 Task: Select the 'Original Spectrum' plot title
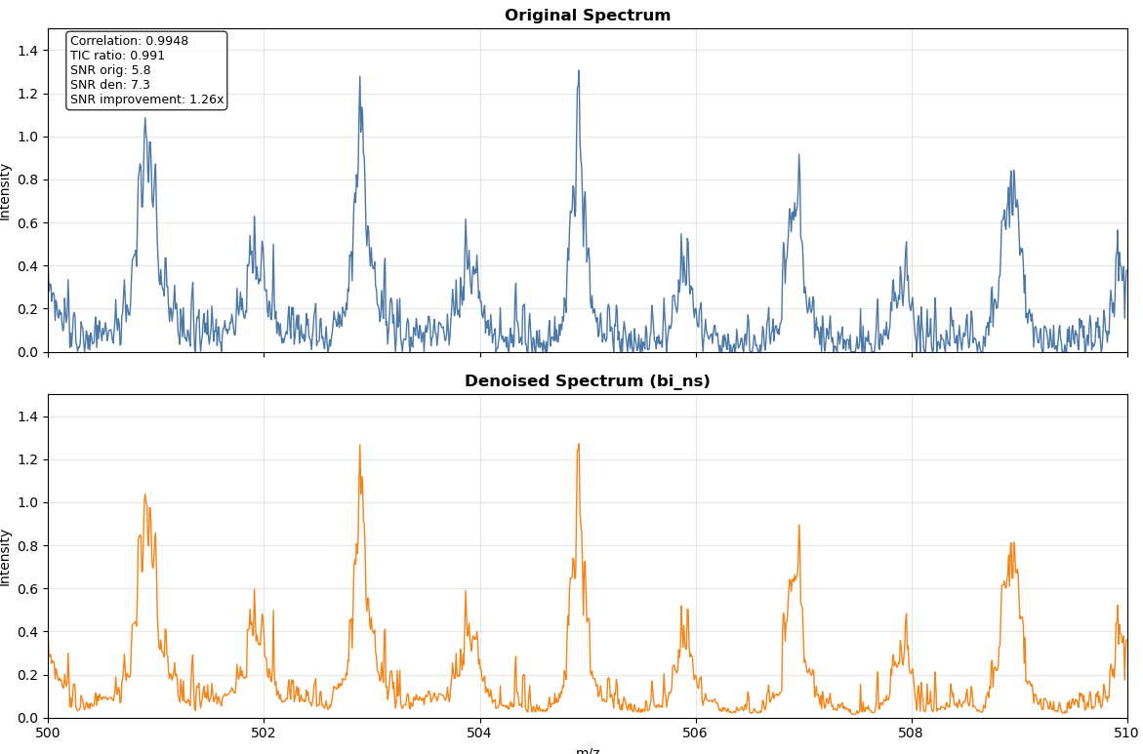coord(588,16)
